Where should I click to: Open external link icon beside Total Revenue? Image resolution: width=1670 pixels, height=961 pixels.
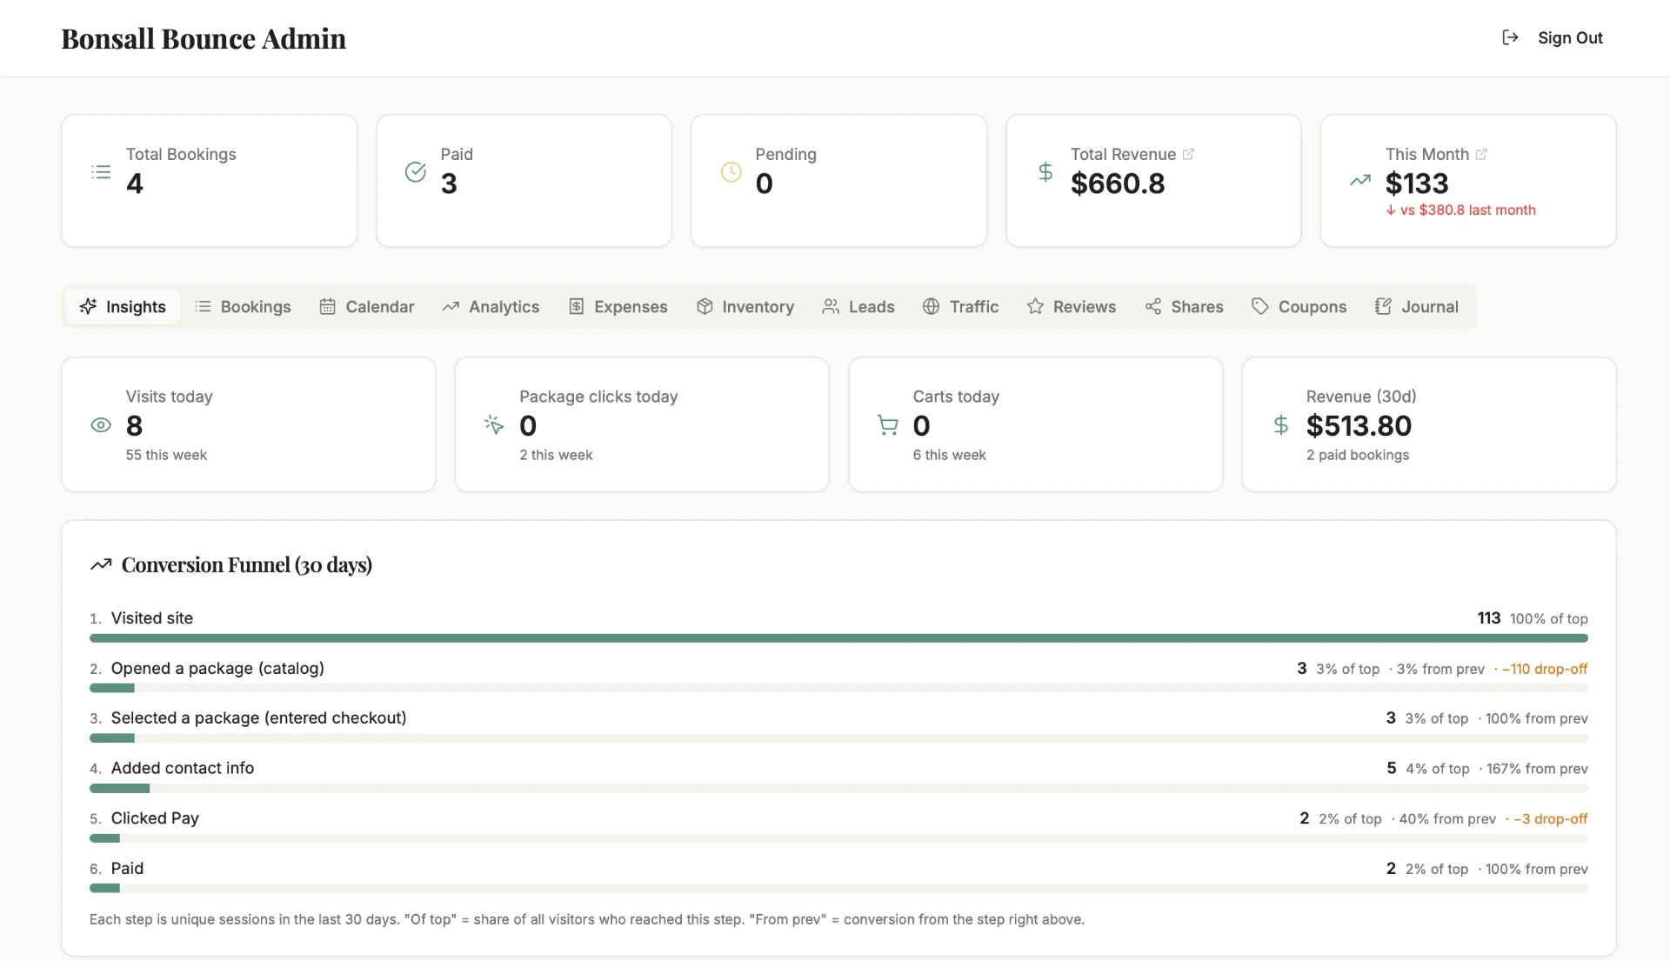[x=1188, y=154]
